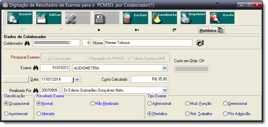Viewport: 268px width, 127px height.
Task: Mark exam result as Normal
Action: point(45,104)
